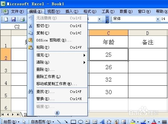Choose 删除工作表 (Delete Sheet) menu item
The image size is (168, 124).
tap(61, 77)
